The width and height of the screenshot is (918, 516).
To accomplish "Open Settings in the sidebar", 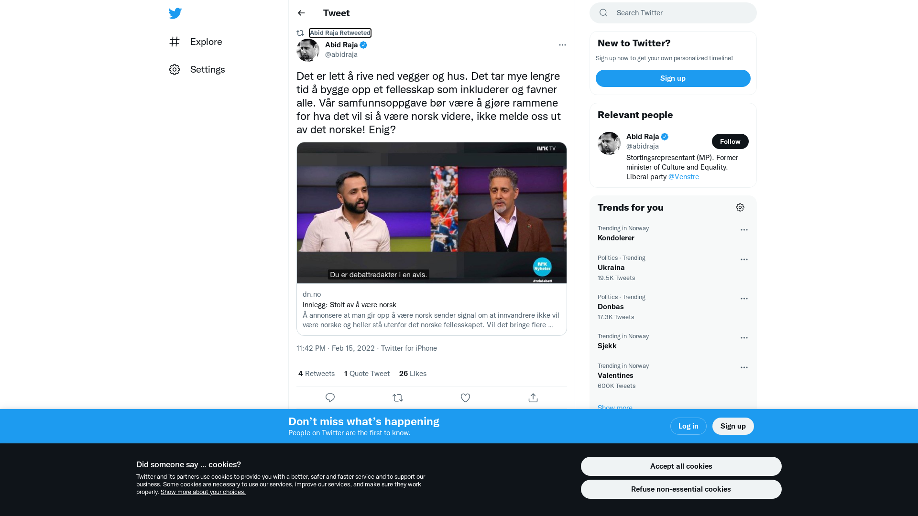I will pyautogui.click(x=197, y=69).
